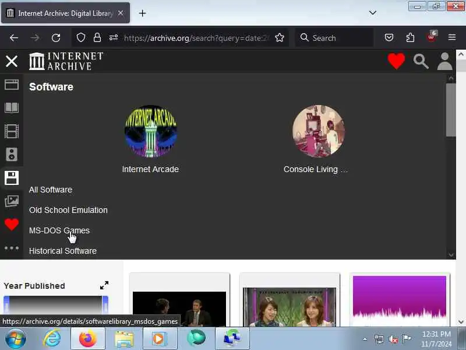The image size is (466, 350).
Task: Switch to Firefox in taskbar
Action: [x=88, y=339]
